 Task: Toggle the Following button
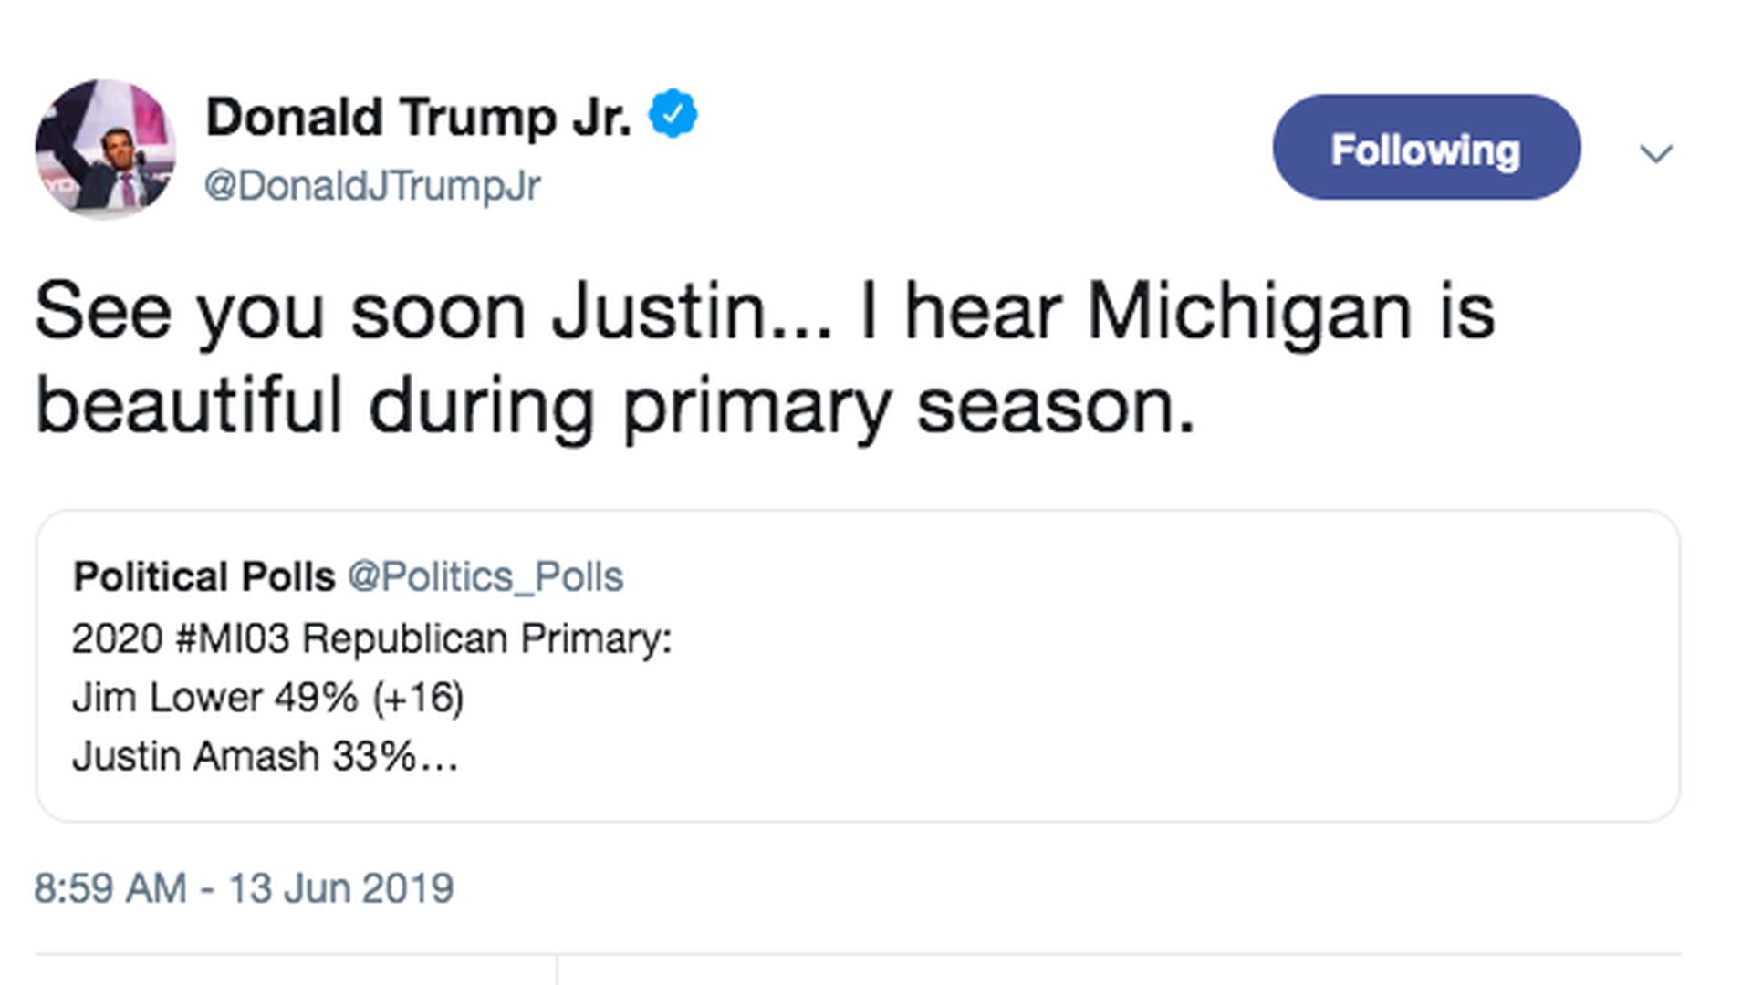click(1426, 148)
